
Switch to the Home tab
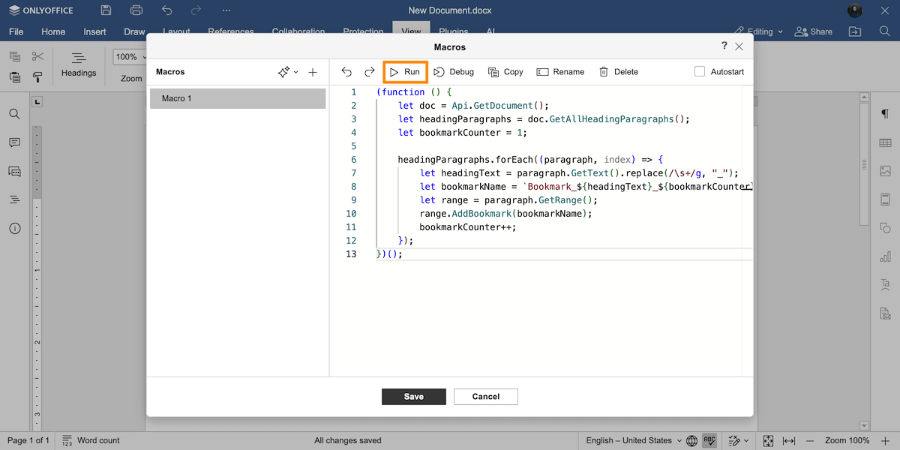pos(53,31)
